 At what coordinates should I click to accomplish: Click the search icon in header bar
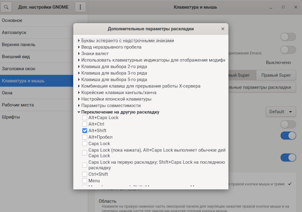(x=7, y=7)
